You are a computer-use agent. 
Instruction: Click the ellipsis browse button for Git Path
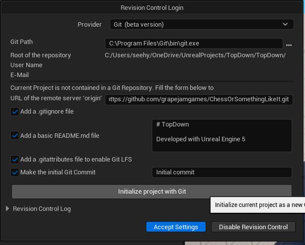pyautogui.click(x=289, y=44)
